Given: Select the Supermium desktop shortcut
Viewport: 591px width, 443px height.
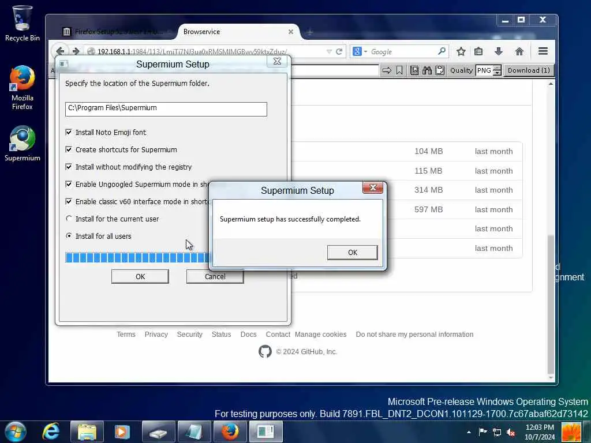Looking at the screenshot, I should (23, 144).
